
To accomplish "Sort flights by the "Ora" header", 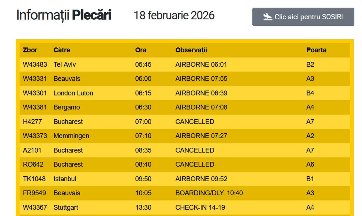I will [x=141, y=50].
